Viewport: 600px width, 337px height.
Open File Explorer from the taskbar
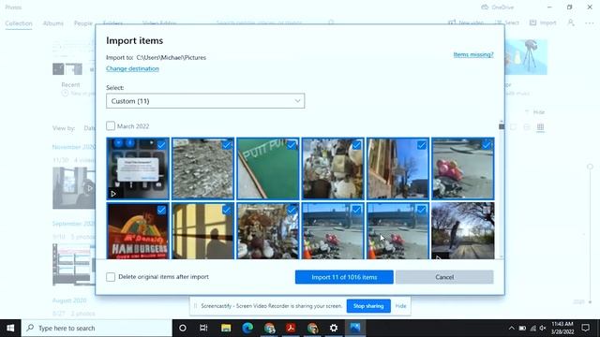(226, 328)
